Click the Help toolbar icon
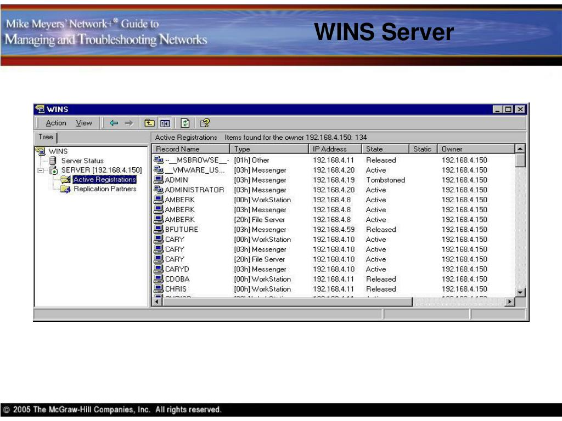The height and width of the screenshot is (421, 562). pyautogui.click(x=205, y=123)
